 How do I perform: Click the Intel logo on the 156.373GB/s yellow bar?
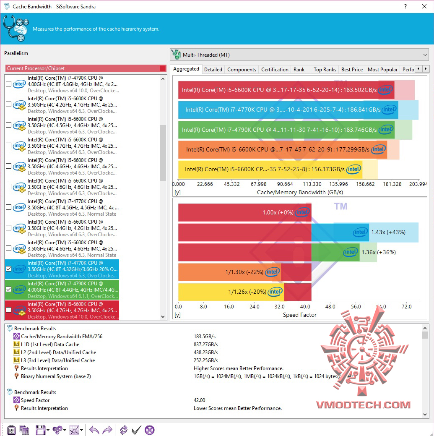click(353, 169)
